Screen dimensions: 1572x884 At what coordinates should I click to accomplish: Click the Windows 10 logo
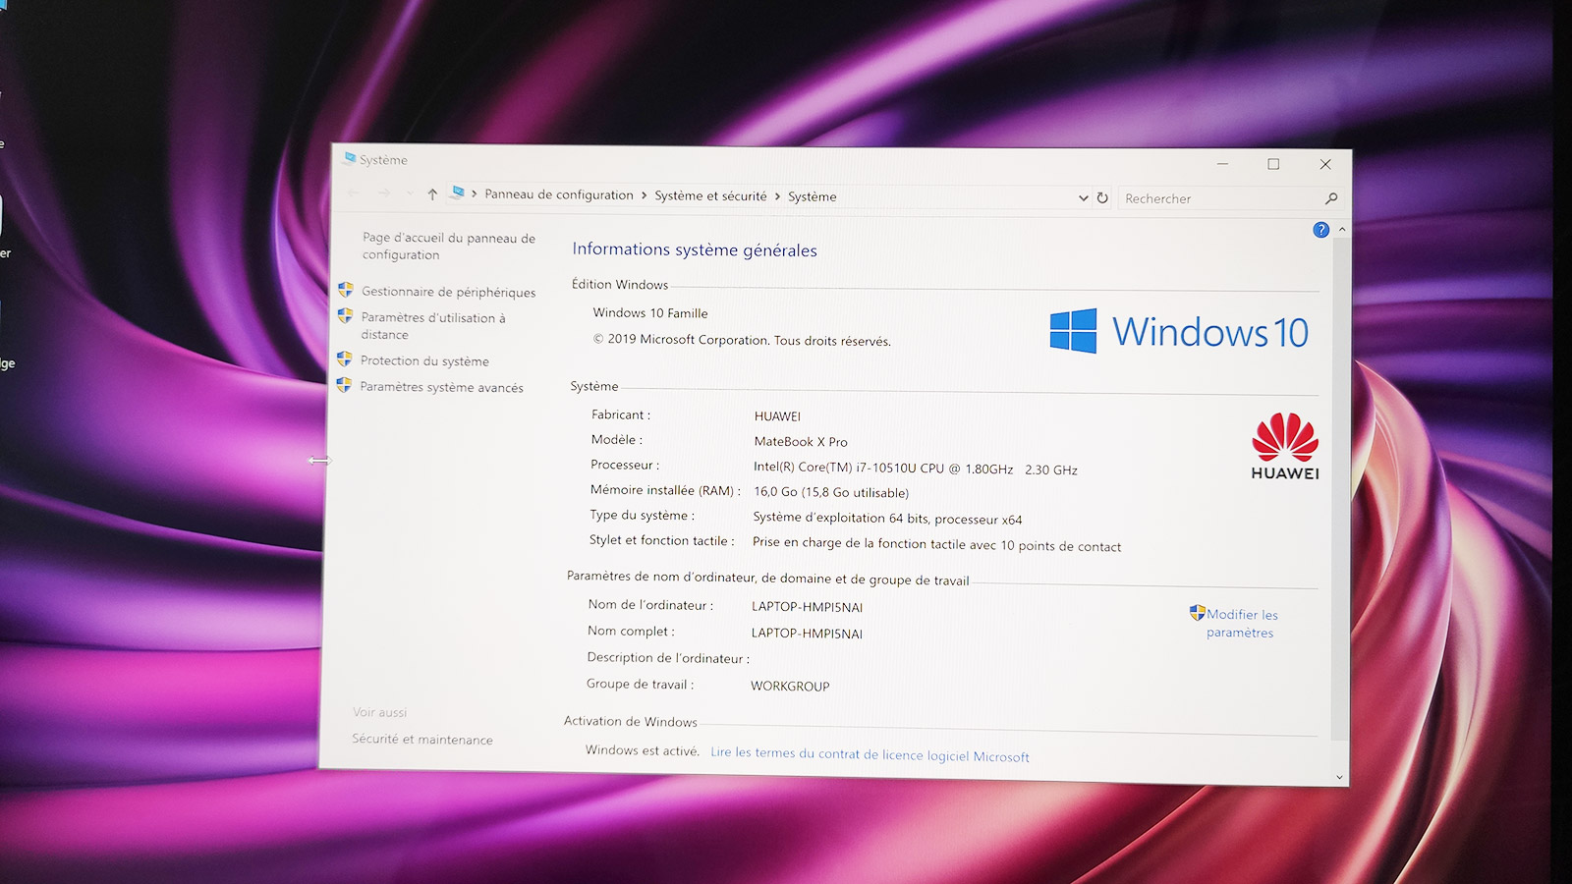(1178, 332)
